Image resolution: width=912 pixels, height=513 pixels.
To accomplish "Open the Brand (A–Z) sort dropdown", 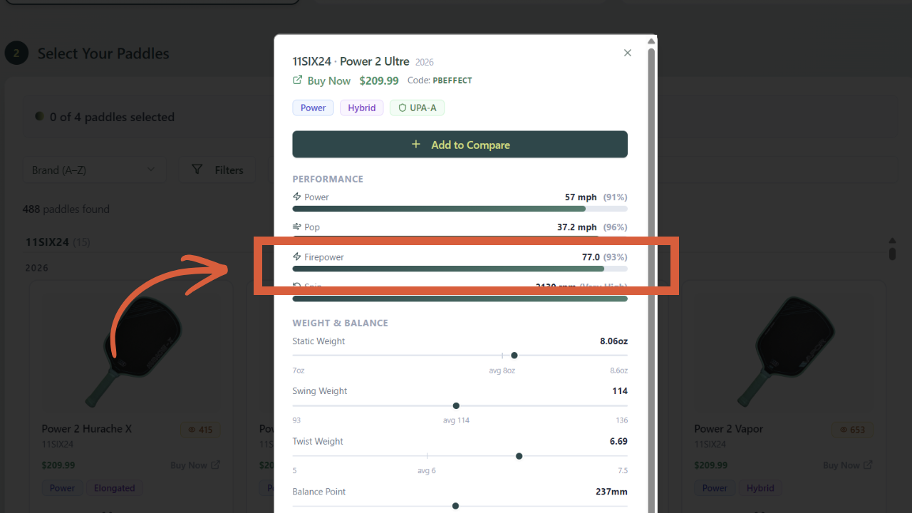I will pyautogui.click(x=95, y=170).
